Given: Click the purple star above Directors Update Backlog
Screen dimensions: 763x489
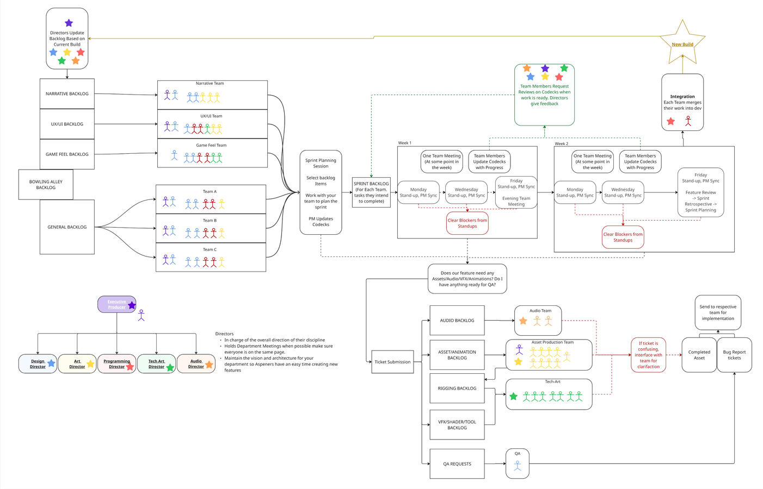Looking at the screenshot, I should (67, 23).
